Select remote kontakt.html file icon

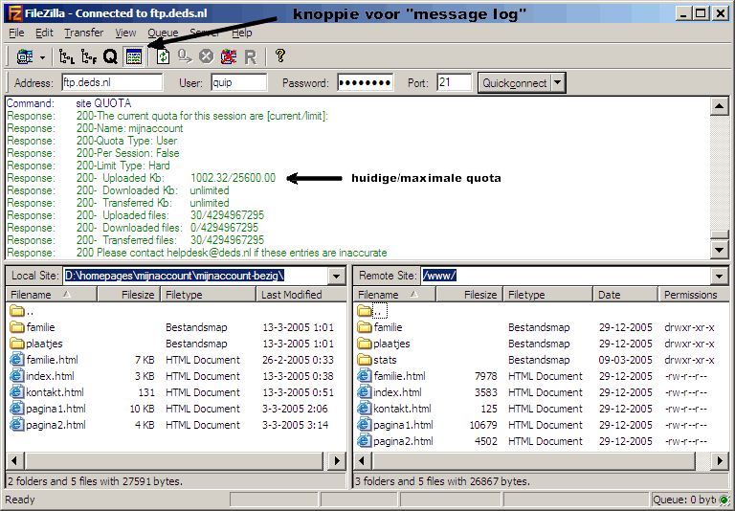(365, 409)
